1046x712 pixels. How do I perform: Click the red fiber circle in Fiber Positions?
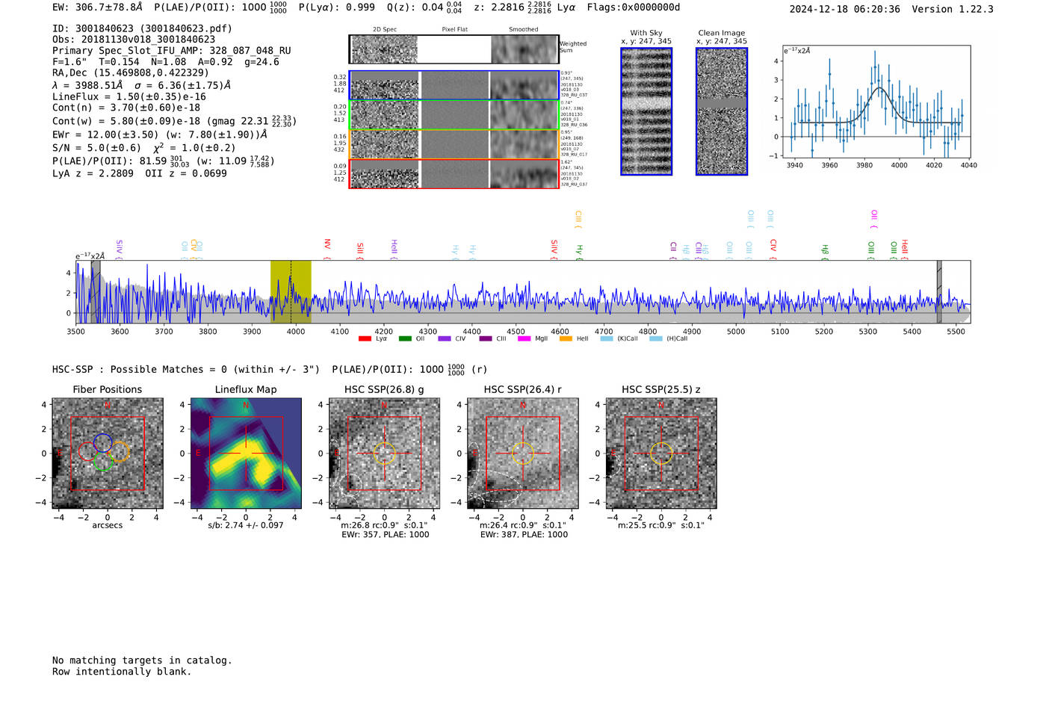(87, 451)
